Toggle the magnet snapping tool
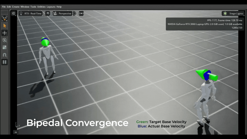The width and height of the screenshot is (247, 139). click(5, 55)
